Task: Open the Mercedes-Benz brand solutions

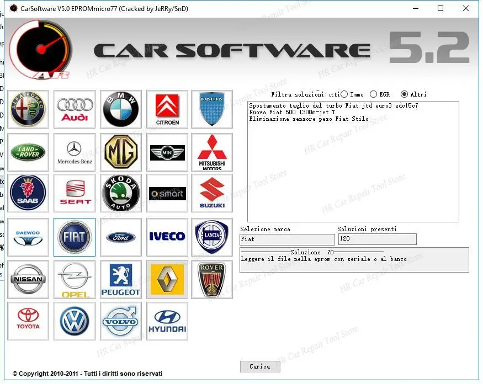Action: click(x=75, y=151)
